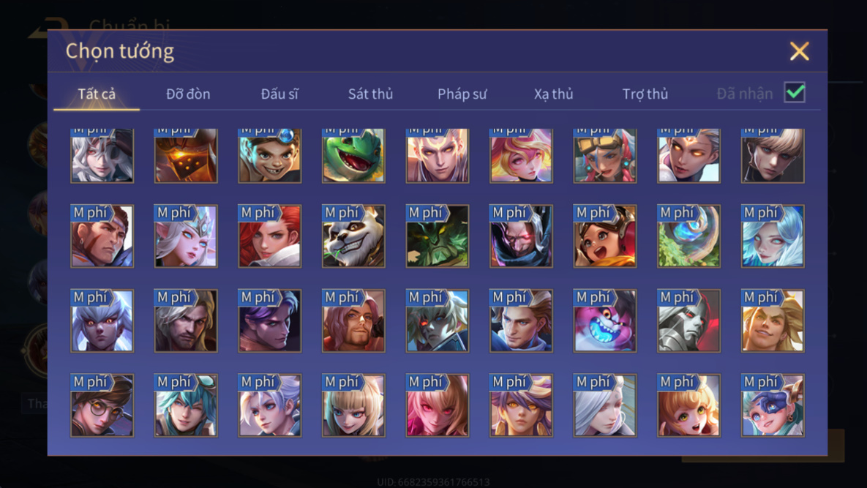Pick the boy hero with blue gem headband
The height and width of the screenshot is (488, 867).
(270, 155)
